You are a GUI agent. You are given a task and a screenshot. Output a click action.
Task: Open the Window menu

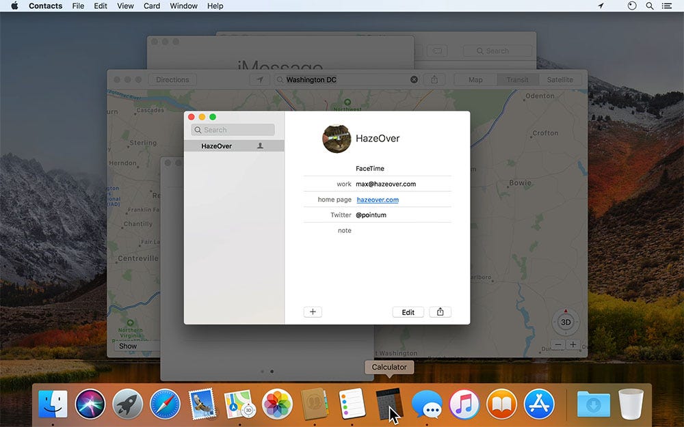pyautogui.click(x=183, y=5)
